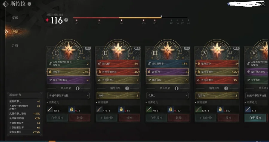Click the info icon next to score 116
This screenshot has width=269, height=142.
pyautogui.click(x=66, y=20)
